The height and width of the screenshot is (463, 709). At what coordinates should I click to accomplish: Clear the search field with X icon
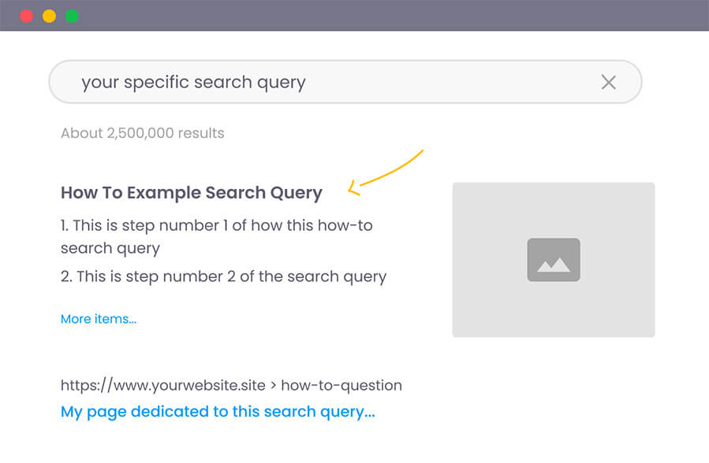[x=609, y=82]
